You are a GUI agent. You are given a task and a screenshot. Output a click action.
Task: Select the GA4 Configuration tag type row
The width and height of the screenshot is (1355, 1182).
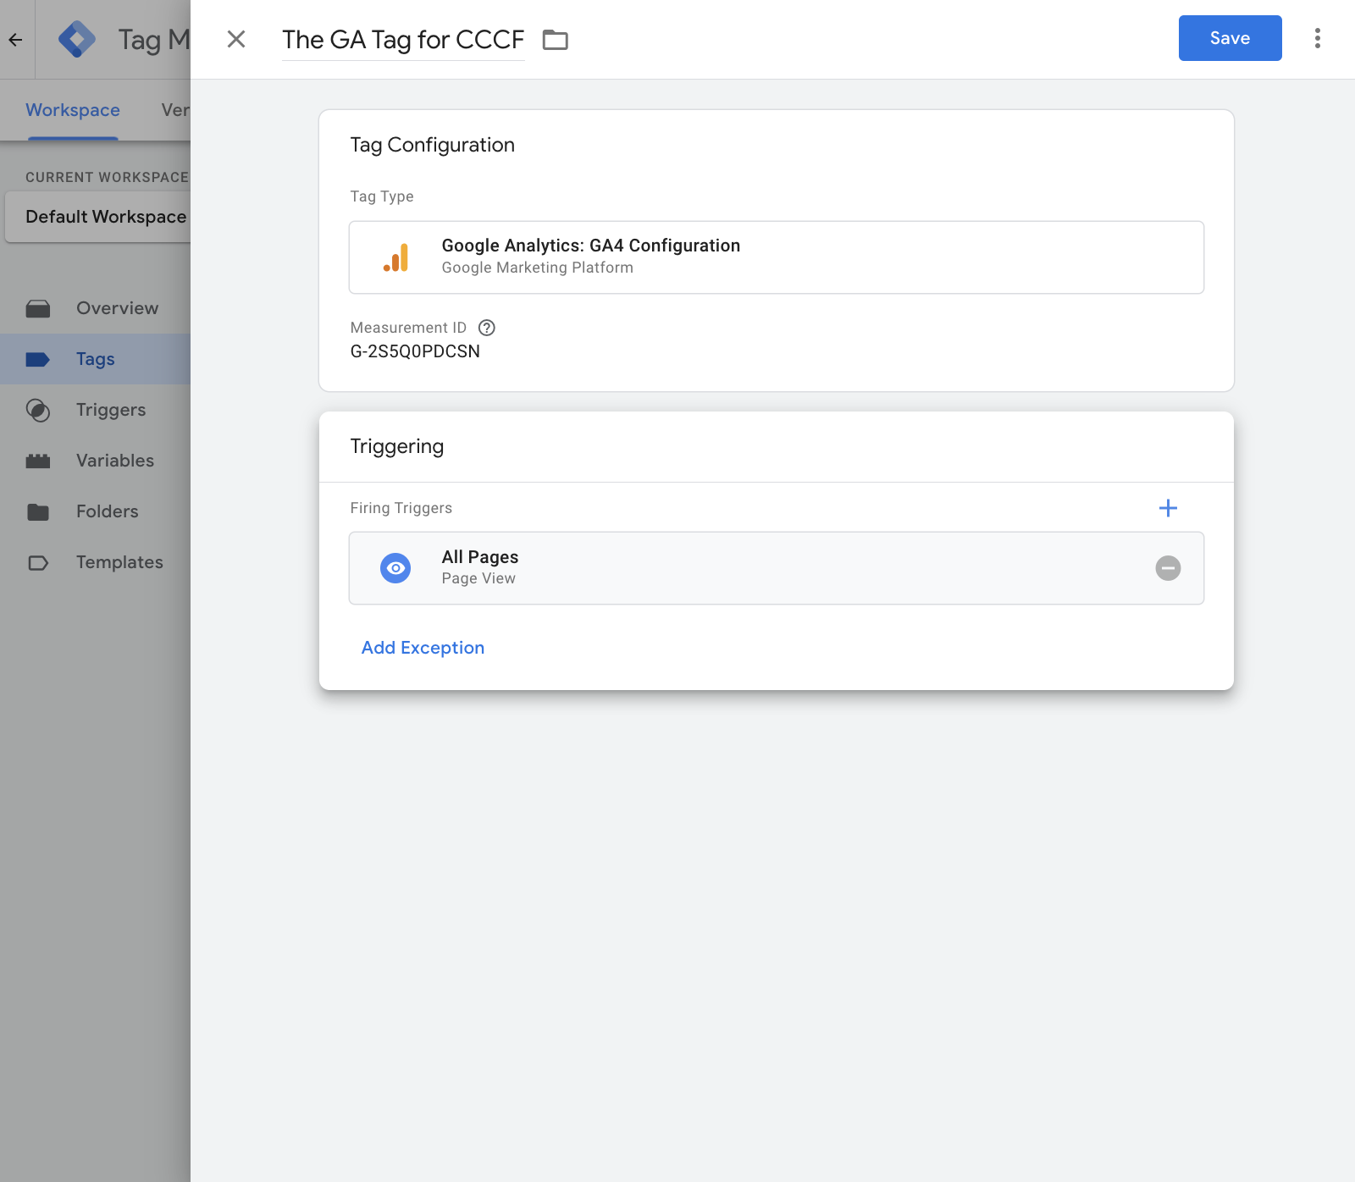[x=777, y=257]
